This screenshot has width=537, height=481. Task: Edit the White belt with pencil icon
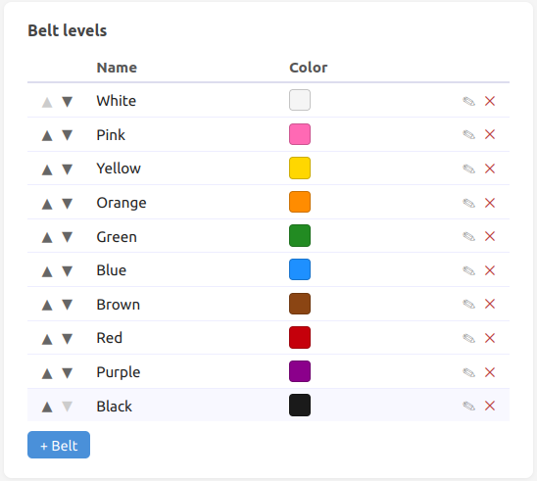tap(468, 101)
